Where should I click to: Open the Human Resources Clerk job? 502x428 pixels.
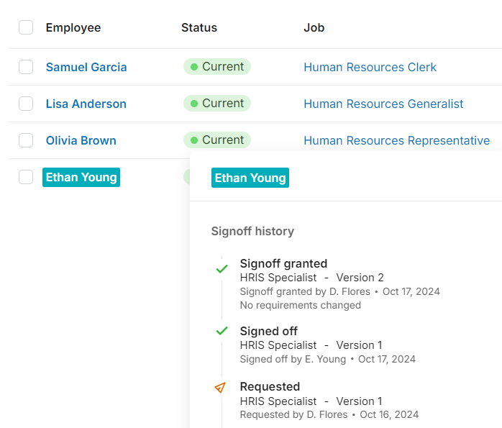tap(370, 67)
